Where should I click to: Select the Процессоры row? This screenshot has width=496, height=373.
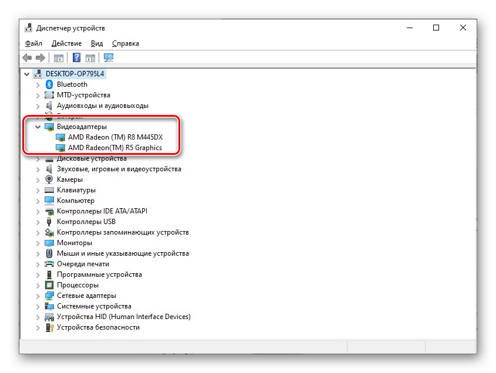pyautogui.click(x=77, y=285)
